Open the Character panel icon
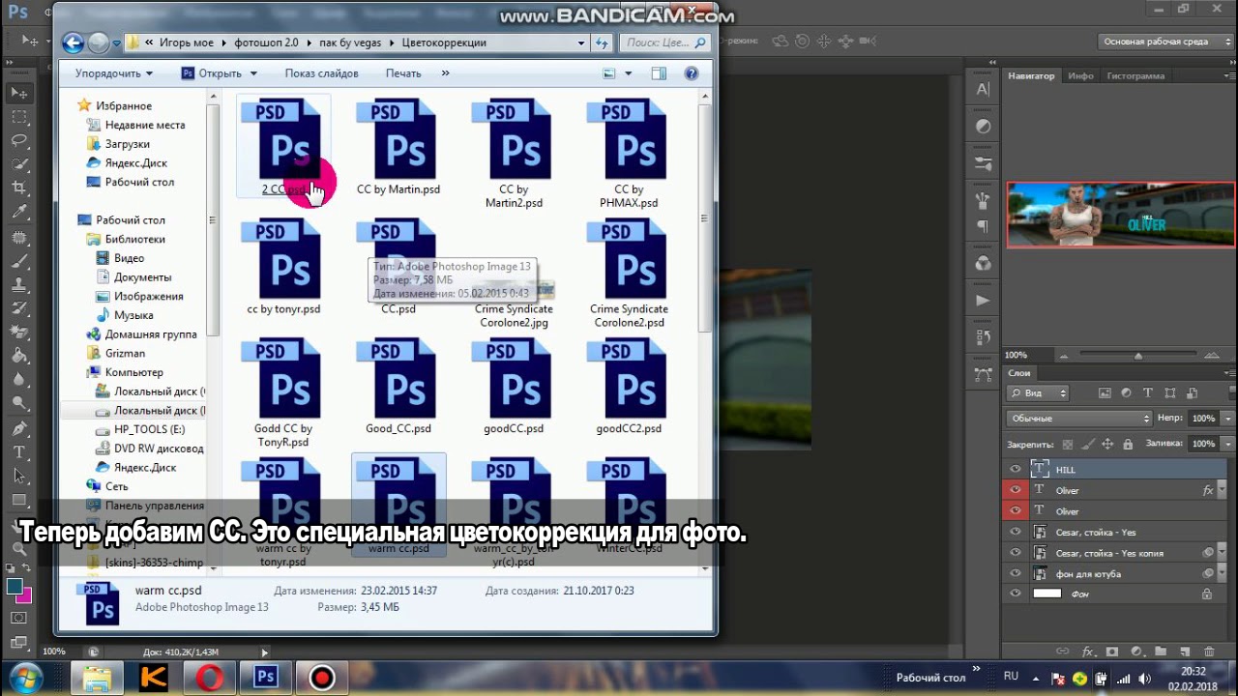 pos(983,89)
